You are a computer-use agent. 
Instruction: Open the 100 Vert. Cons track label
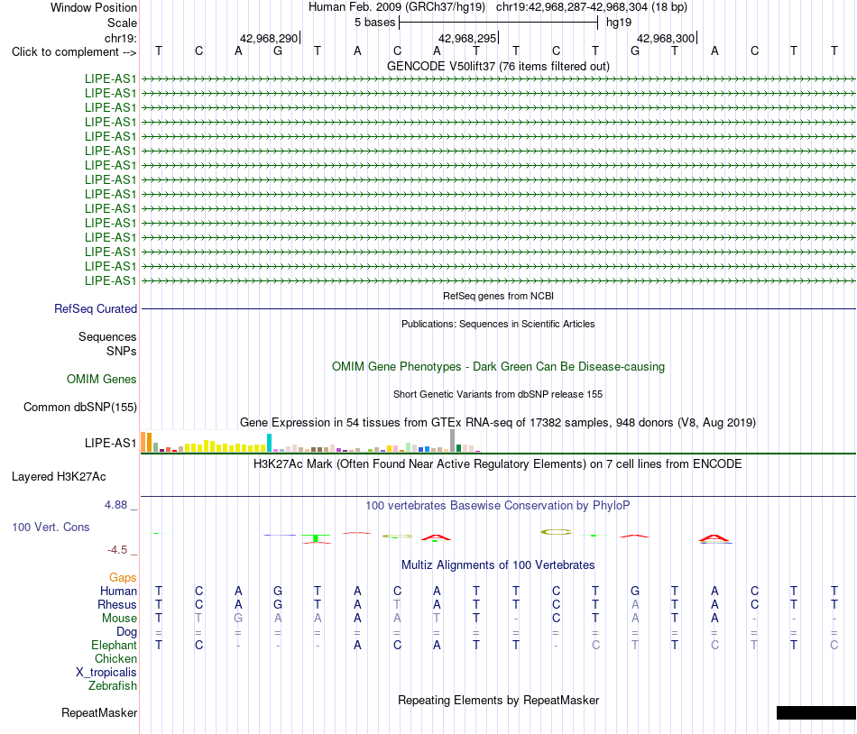tap(51, 527)
